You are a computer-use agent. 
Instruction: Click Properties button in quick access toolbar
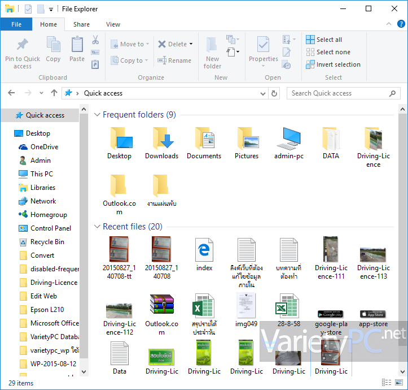coord(28,9)
